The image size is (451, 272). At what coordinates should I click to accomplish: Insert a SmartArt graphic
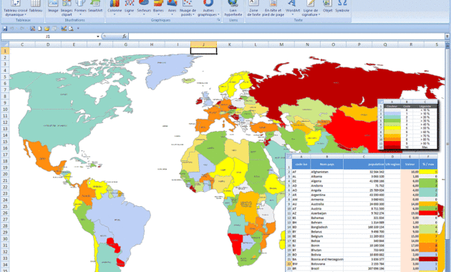(x=95, y=7)
